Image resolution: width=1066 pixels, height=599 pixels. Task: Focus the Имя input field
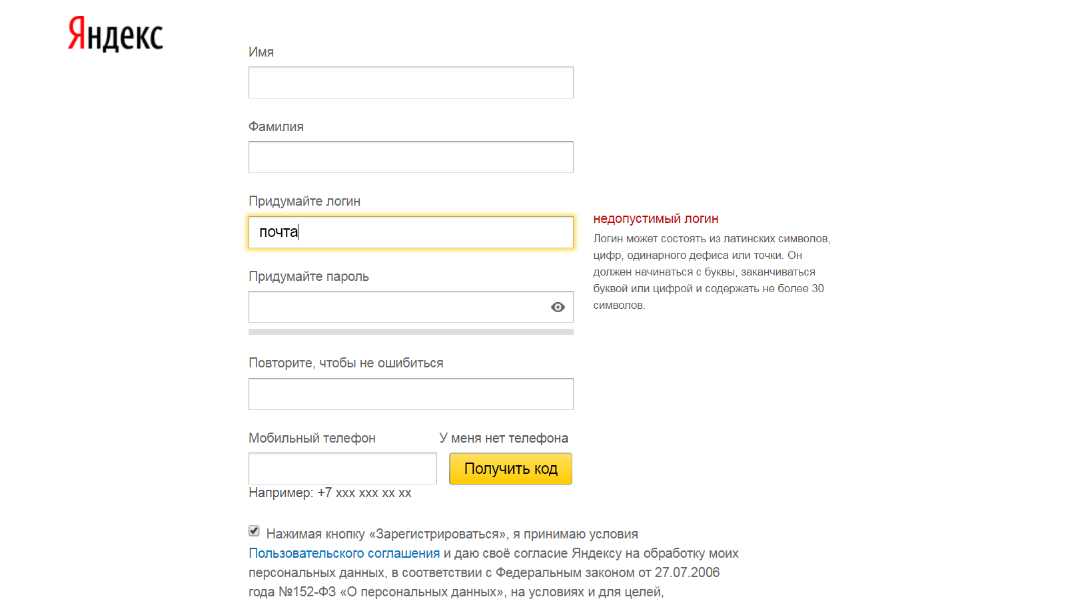point(410,83)
